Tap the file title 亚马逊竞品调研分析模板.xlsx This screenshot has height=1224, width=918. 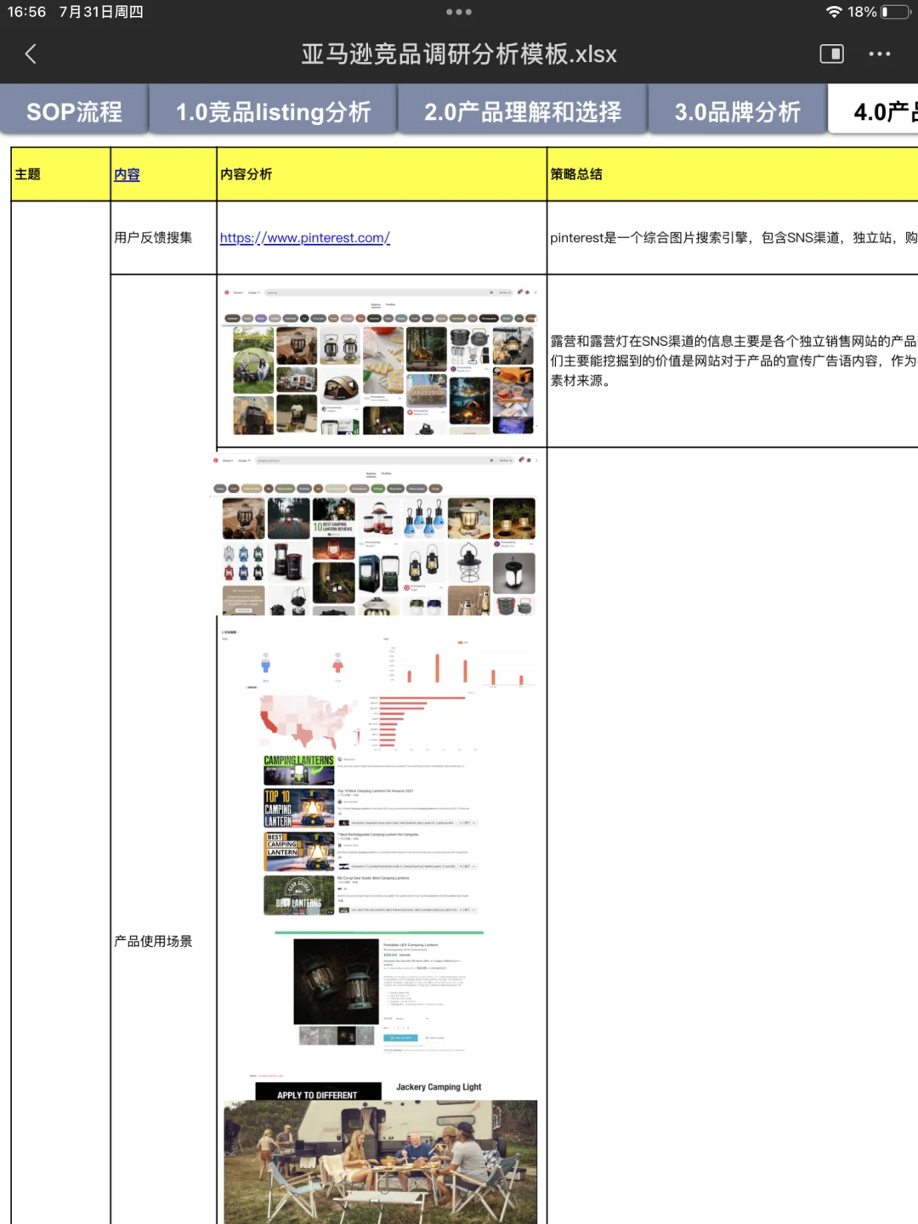coord(459,54)
